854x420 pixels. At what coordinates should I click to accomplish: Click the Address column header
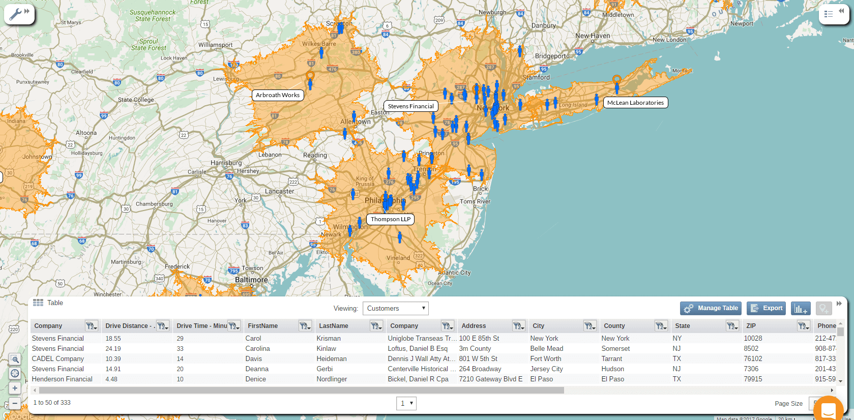coord(474,326)
